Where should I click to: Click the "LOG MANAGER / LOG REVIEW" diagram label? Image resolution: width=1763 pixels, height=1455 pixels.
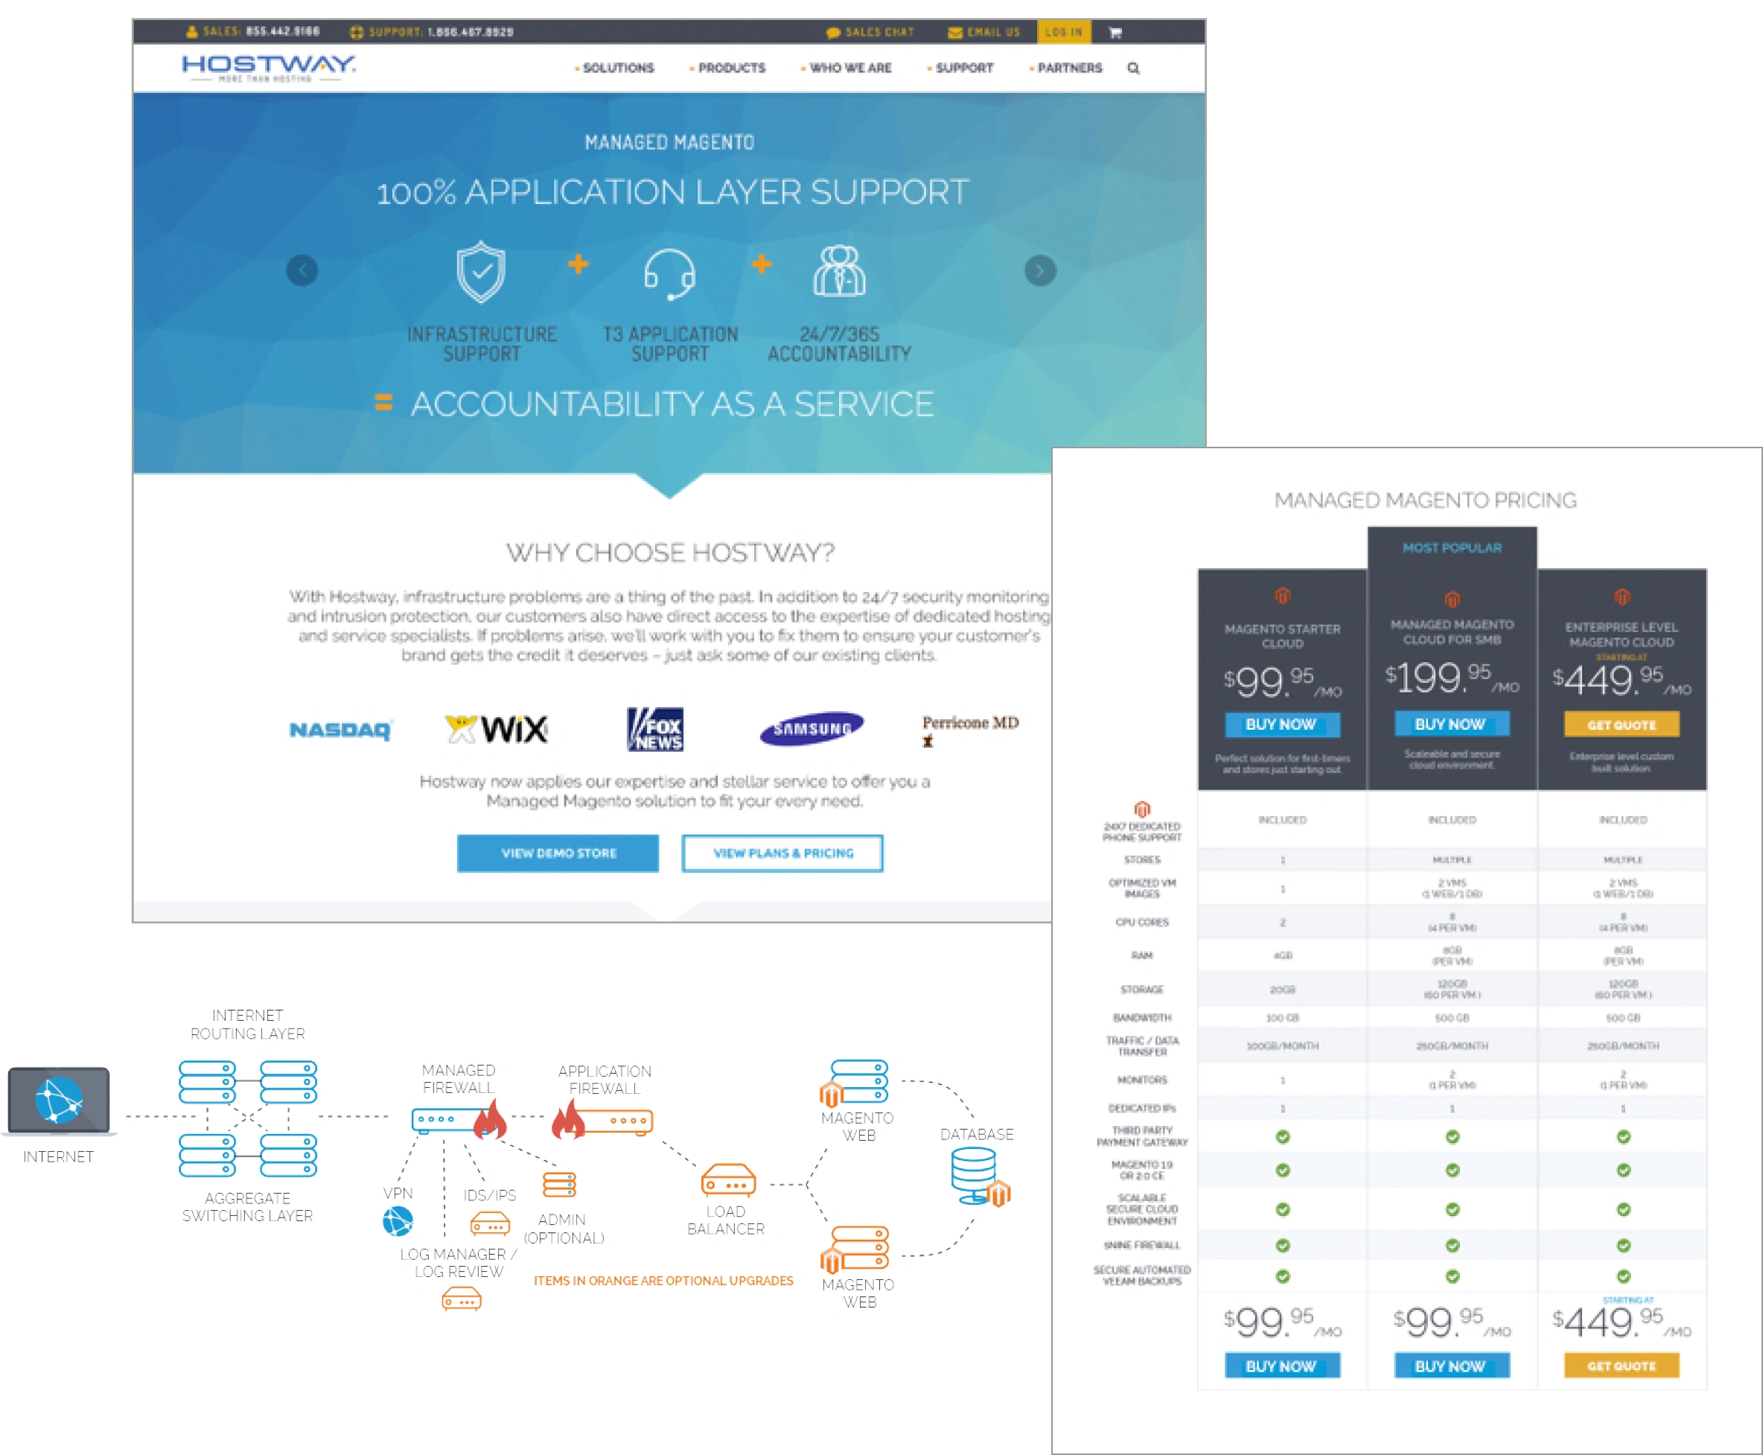point(459,1263)
